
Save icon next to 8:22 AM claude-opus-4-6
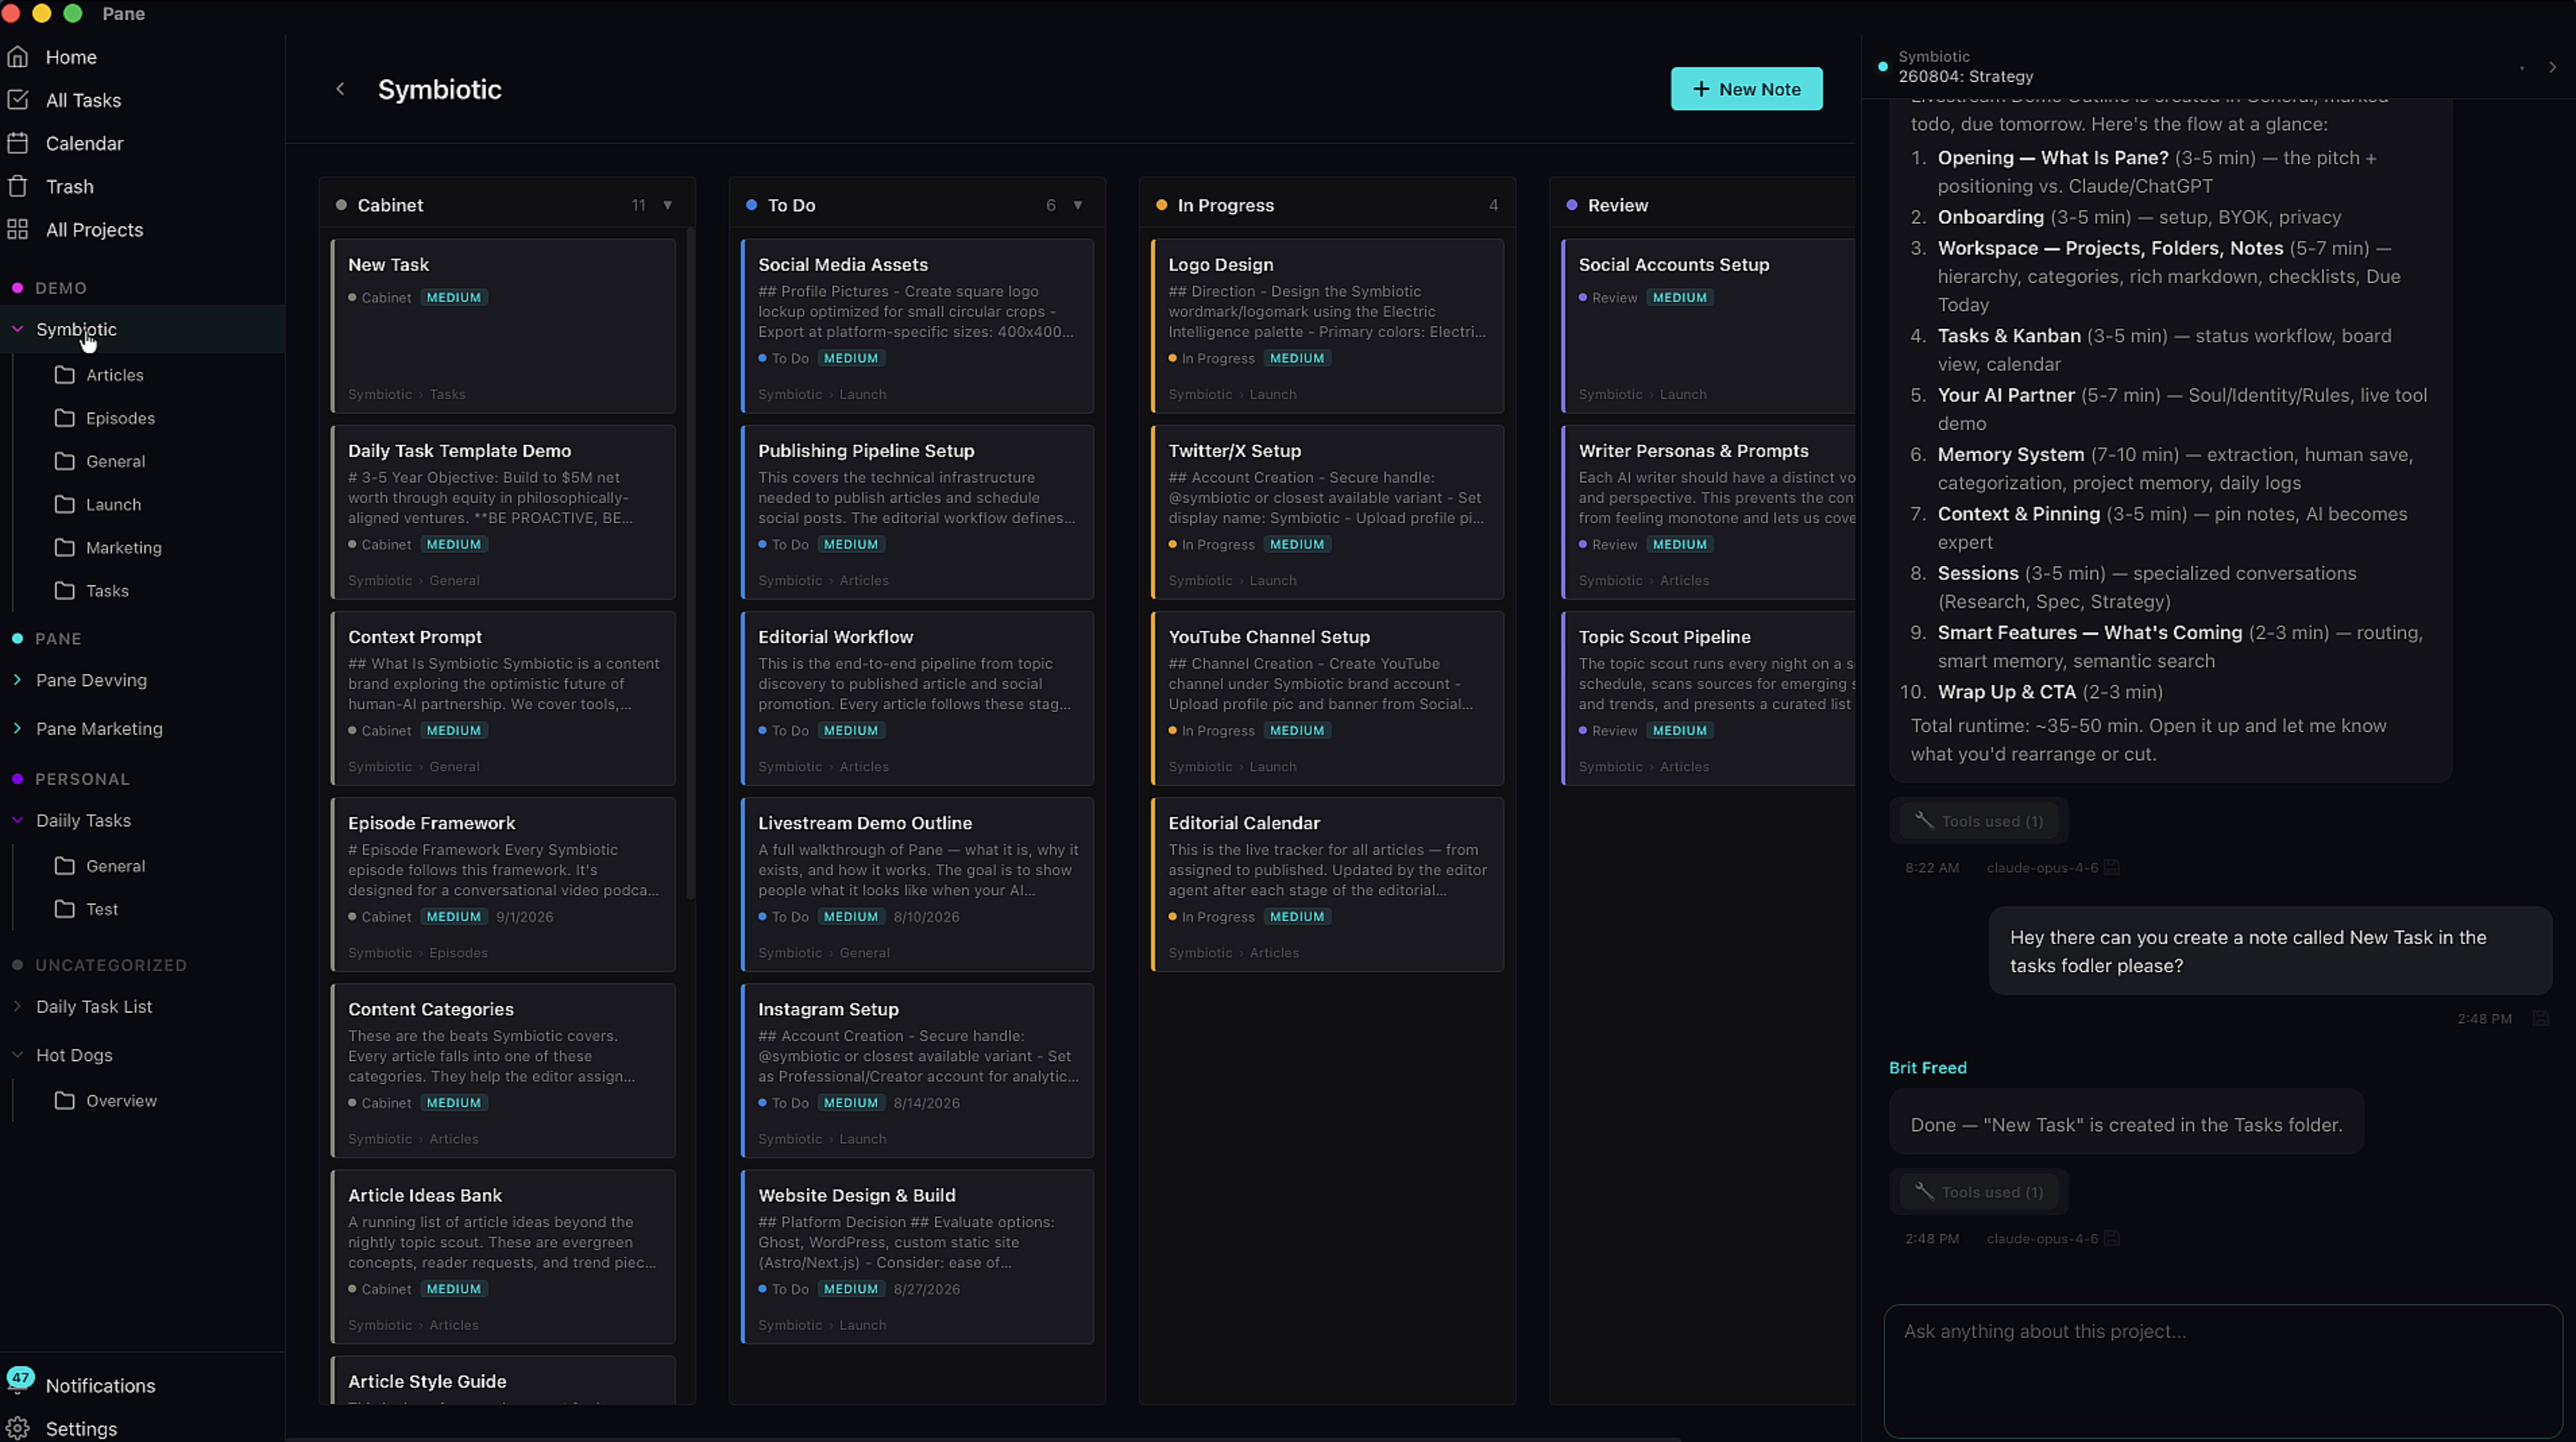coord(2111,867)
